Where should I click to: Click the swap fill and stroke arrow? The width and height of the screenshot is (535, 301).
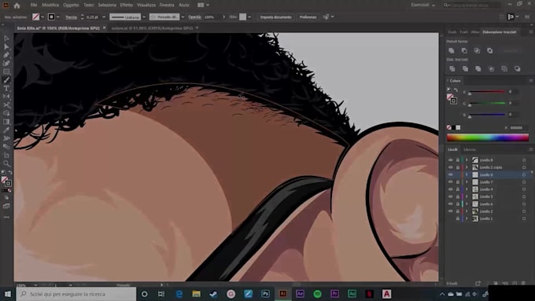(10, 172)
